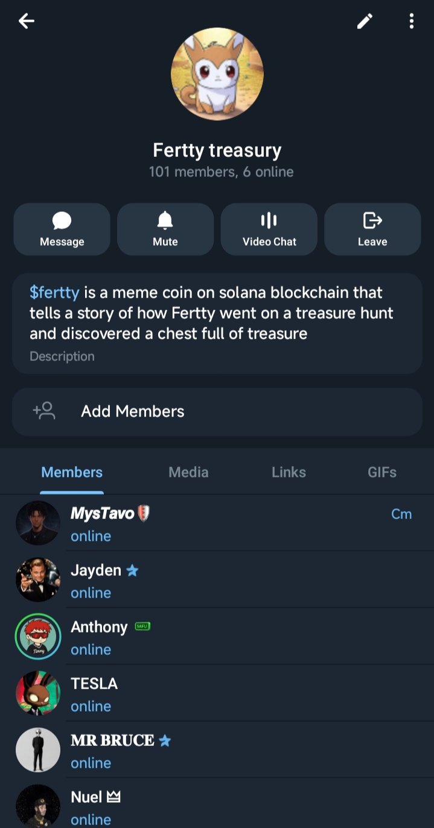Go back with the arrow icon
Viewport: 434px width, 828px height.
26,21
